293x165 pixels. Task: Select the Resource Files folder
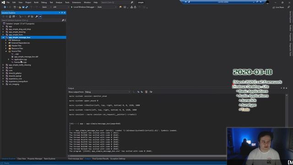(x=17, y=49)
